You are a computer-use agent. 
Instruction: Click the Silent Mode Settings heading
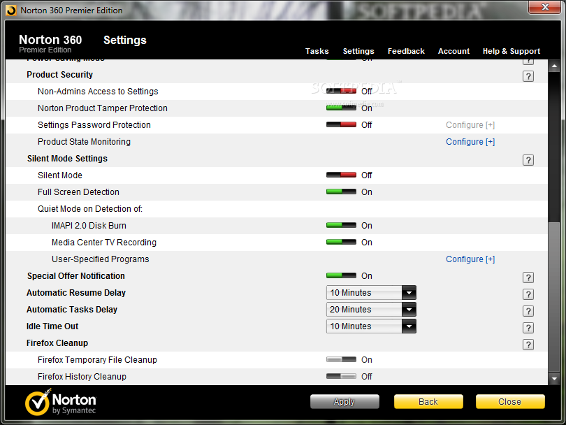point(67,158)
